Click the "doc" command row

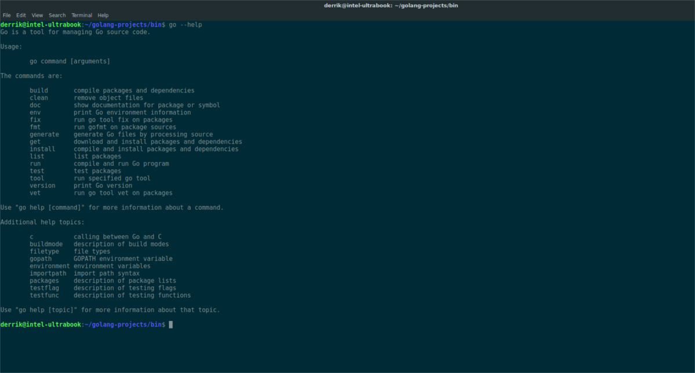125,105
